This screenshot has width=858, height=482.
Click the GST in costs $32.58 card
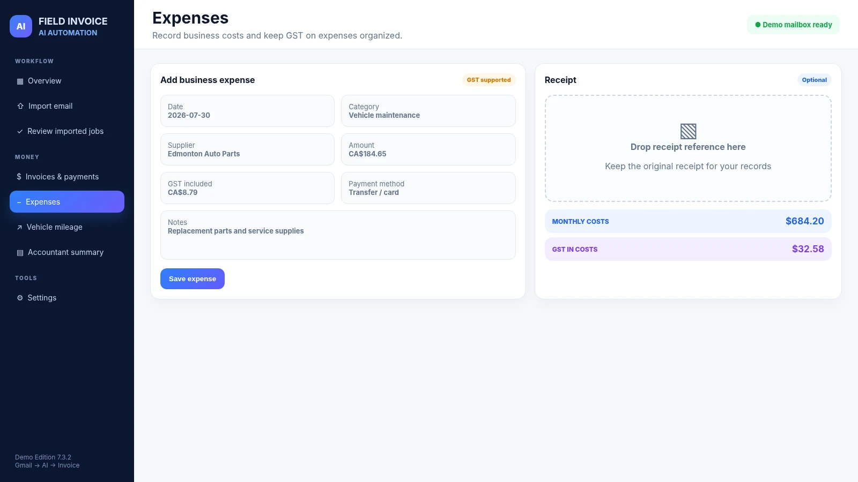pos(688,249)
